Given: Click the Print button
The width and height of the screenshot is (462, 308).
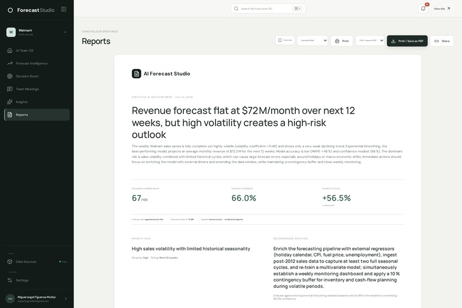Looking at the screenshot, I should (x=342, y=41).
